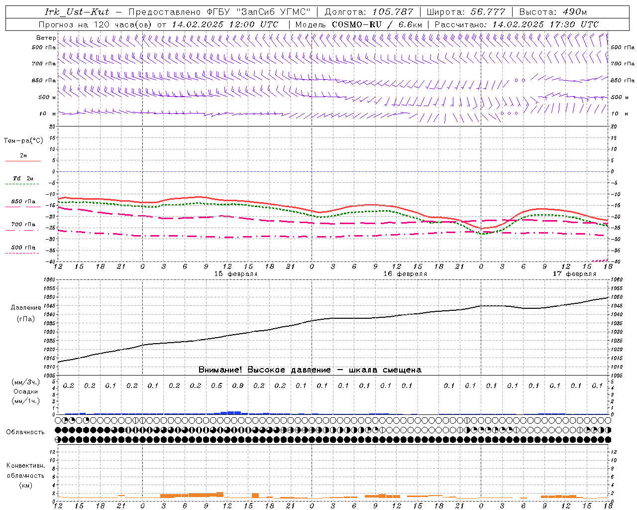Select the latitude value Широта: 56.777
Screen dimensions: 637x510
coord(466,12)
